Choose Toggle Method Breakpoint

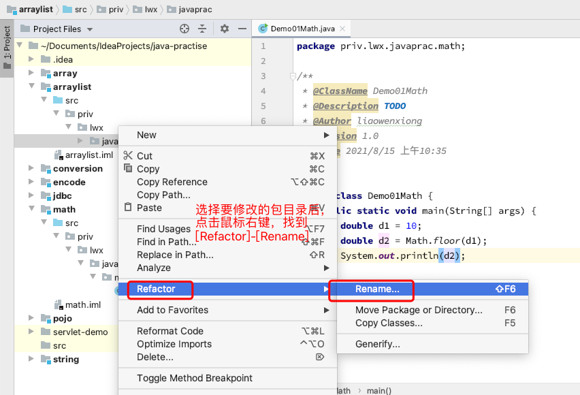tap(227, 378)
